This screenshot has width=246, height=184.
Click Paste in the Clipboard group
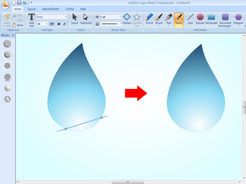18,25
